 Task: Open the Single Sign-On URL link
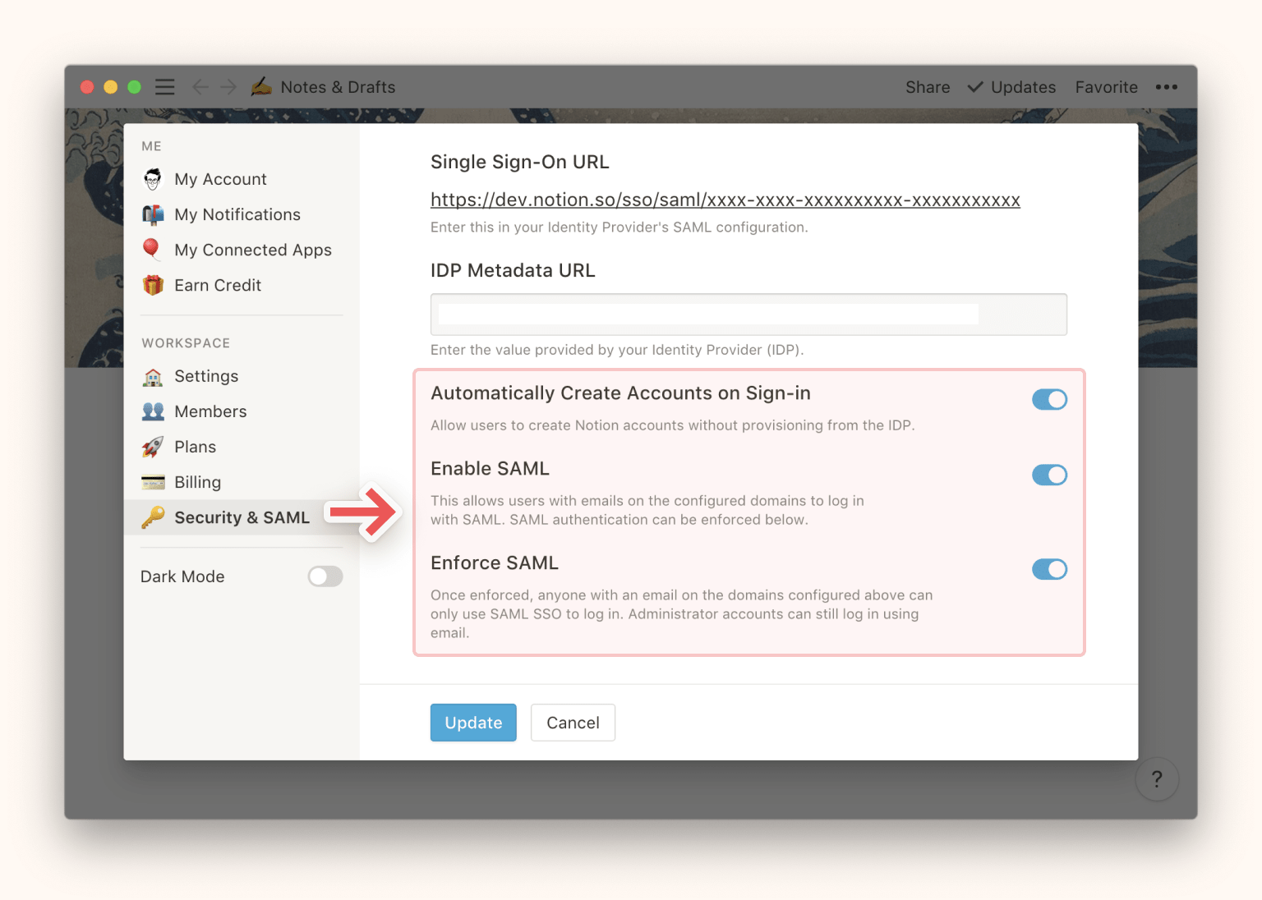click(x=725, y=200)
